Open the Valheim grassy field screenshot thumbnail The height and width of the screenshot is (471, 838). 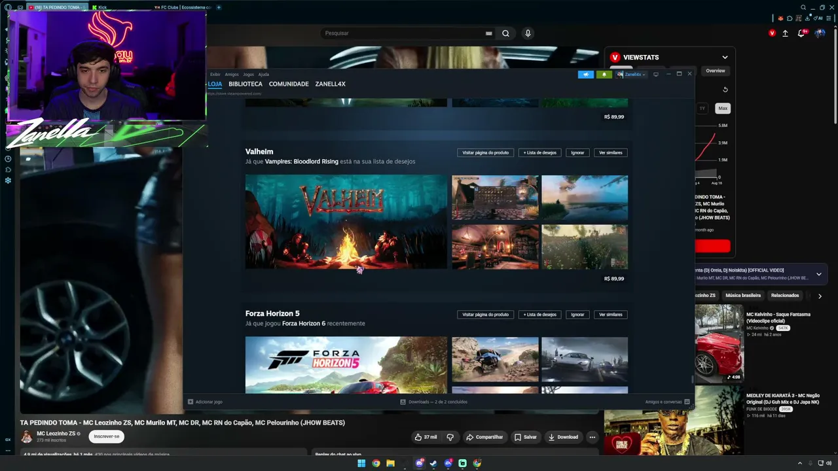pyautogui.click(x=585, y=247)
